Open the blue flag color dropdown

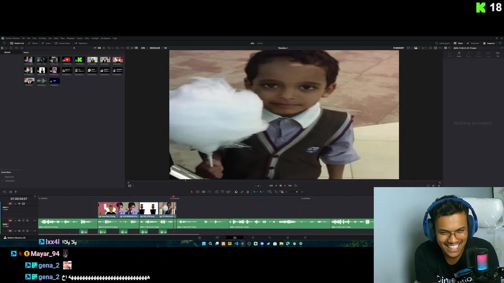pos(257,192)
